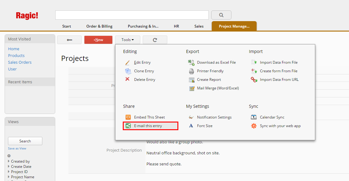The width and height of the screenshot is (349, 181).
Task: Click the Recent Items panel header
Action: (30, 82)
